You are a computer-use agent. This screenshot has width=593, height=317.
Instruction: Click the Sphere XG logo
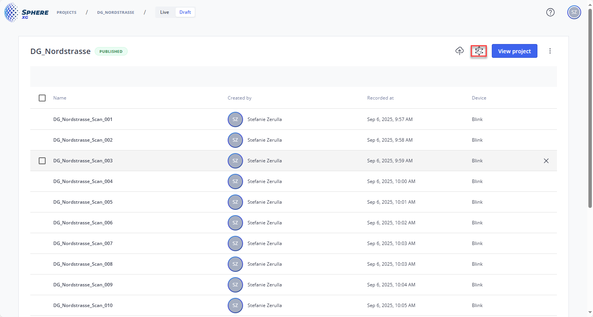(26, 12)
